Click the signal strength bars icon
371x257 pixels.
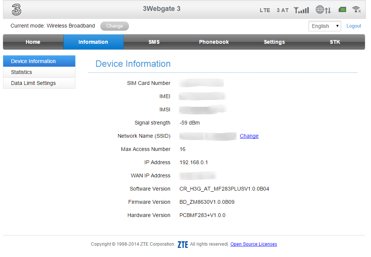(x=301, y=10)
